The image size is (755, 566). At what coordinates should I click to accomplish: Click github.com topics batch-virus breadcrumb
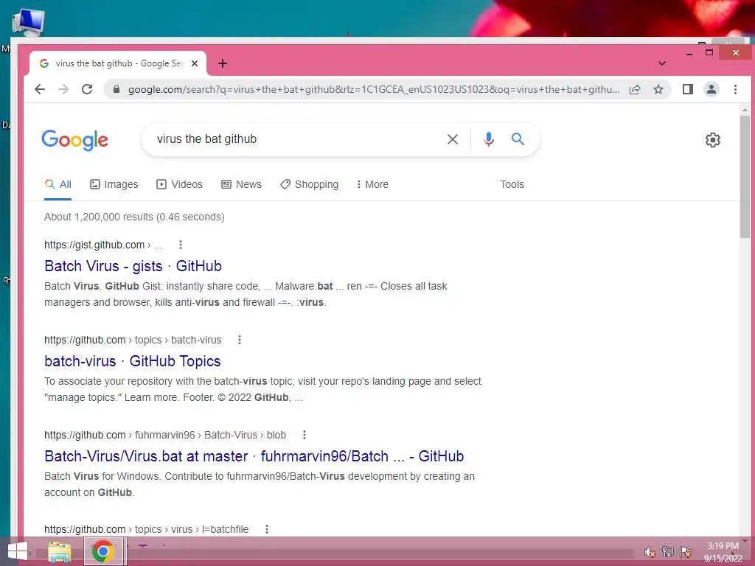coord(133,340)
